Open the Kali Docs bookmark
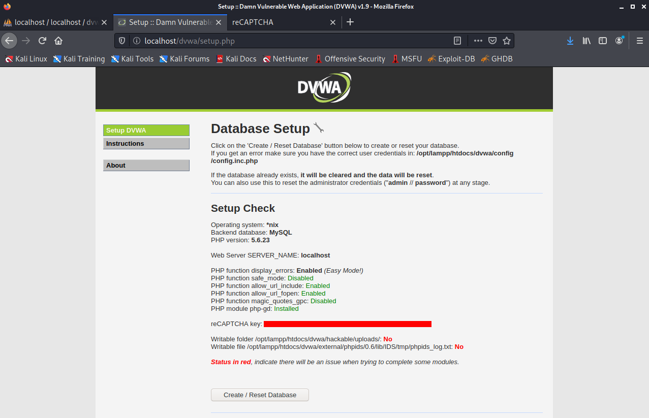Viewport: 649px width, 418px height. [236, 59]
